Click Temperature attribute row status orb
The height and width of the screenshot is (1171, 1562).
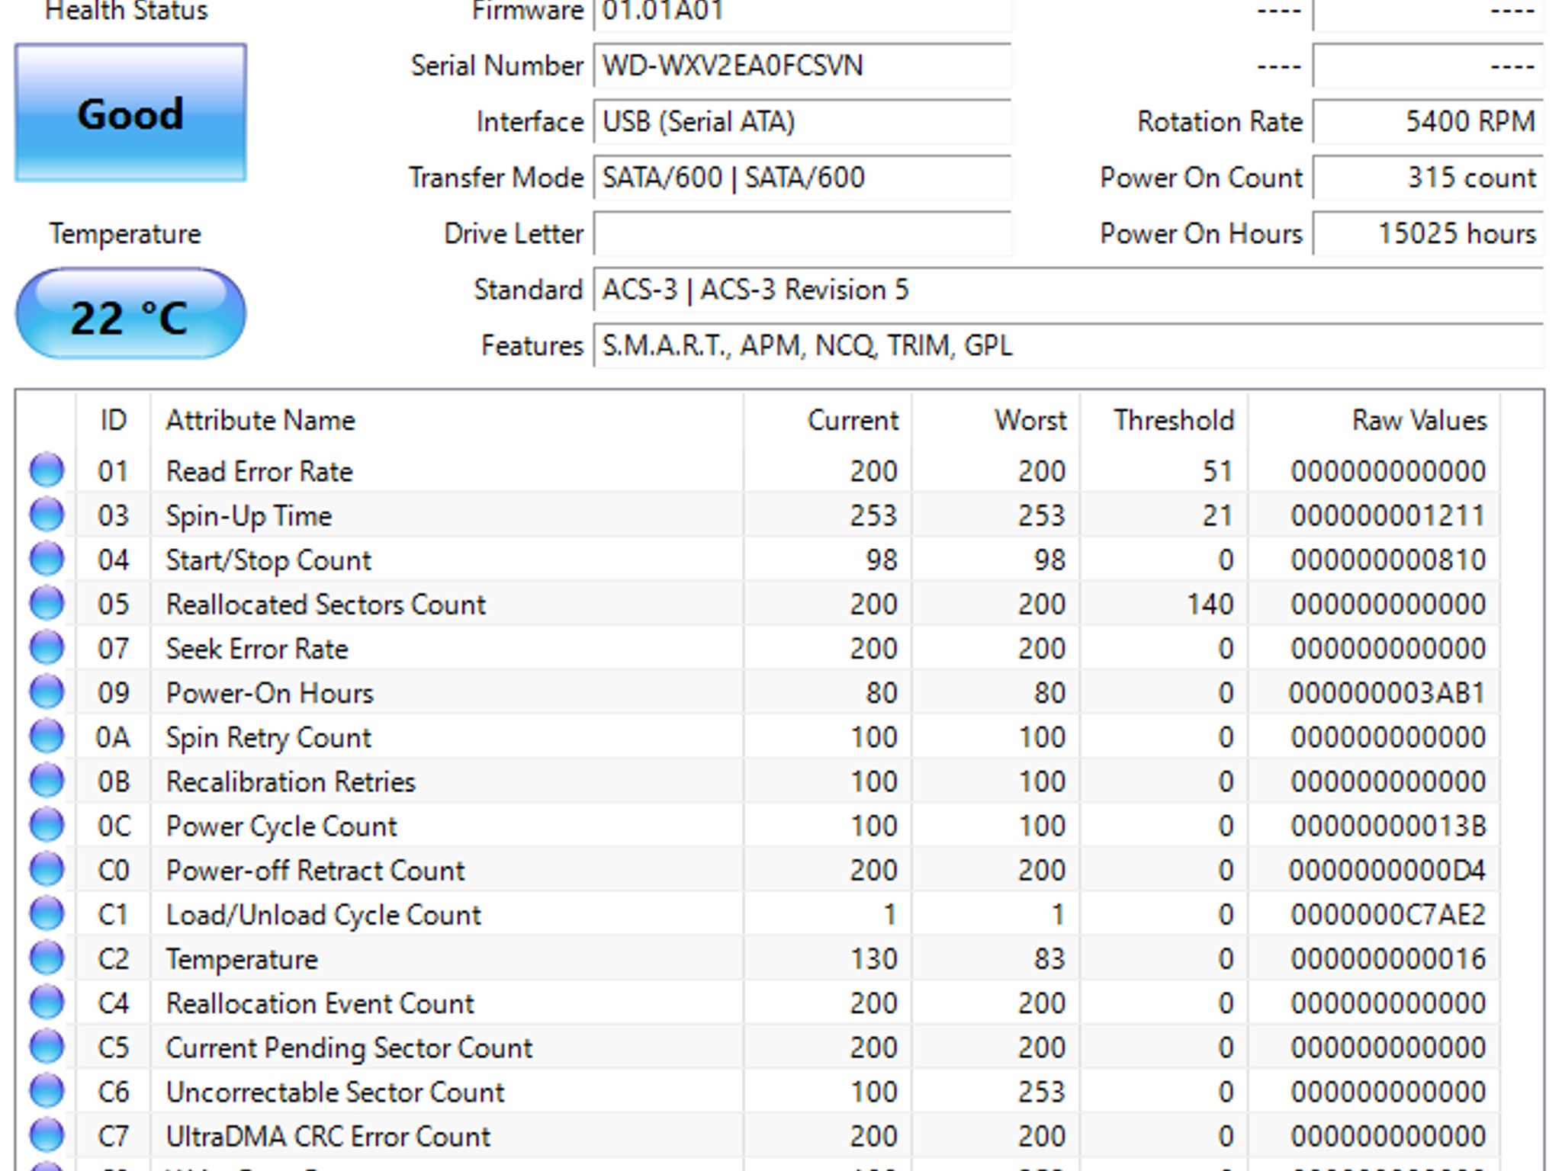point(47,958)
